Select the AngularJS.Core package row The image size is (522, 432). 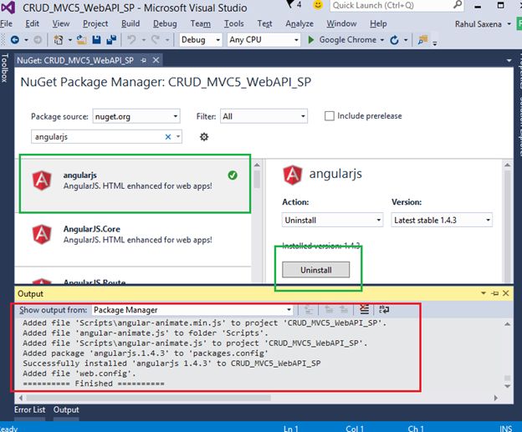(x=133, y=240)
